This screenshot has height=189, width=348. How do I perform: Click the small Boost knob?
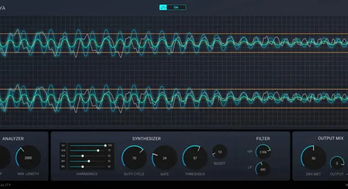(220, 152)
